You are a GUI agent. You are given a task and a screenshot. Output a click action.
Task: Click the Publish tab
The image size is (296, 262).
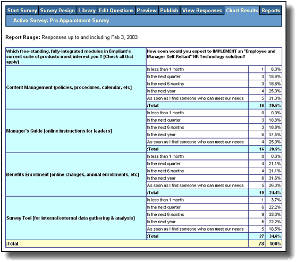click(x=169, y=11)
